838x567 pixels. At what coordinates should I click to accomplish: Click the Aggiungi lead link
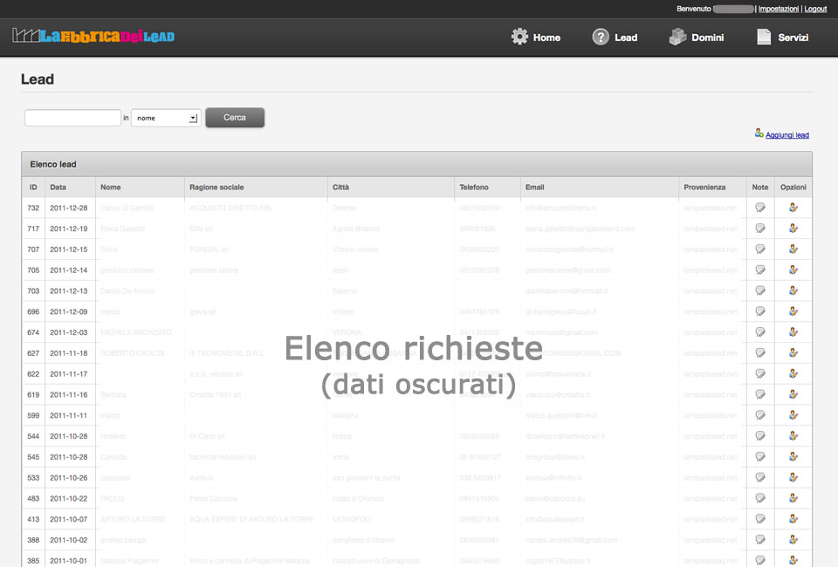click(786, 135)
